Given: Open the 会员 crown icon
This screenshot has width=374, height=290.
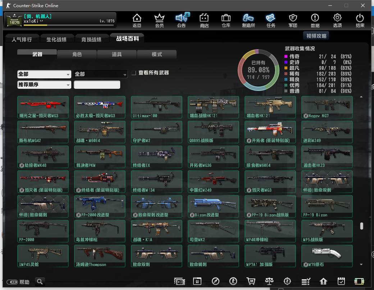Looking at the screenshot, I should click(x=159, y=20).
